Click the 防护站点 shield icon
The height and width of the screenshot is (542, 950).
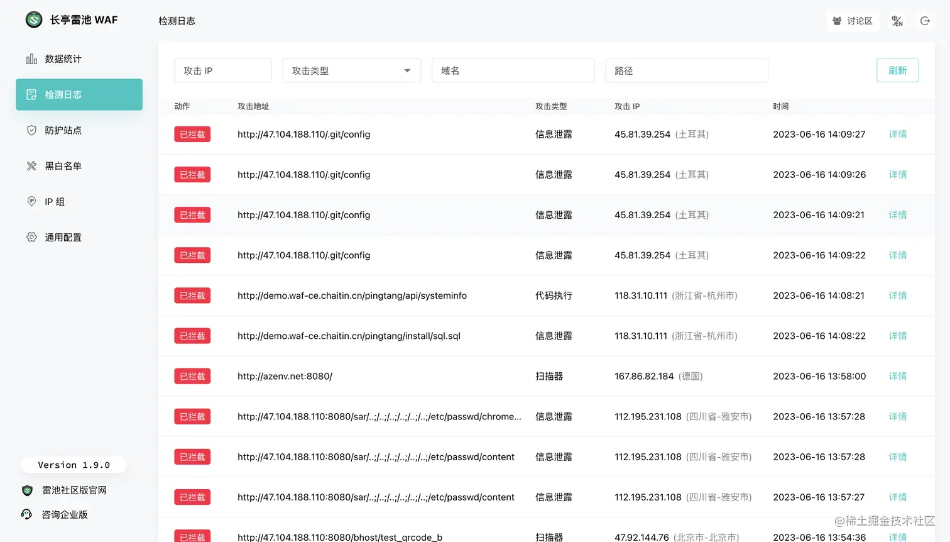click(31, 130)
